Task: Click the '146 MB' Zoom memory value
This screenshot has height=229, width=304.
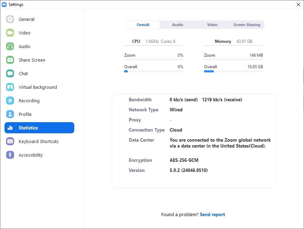Action: pos(256,55)
